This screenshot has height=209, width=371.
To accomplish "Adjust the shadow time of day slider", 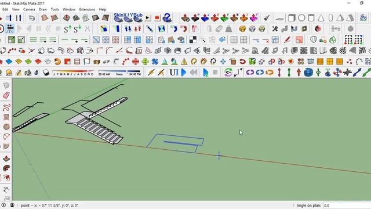I will click(x=119, y=73).
